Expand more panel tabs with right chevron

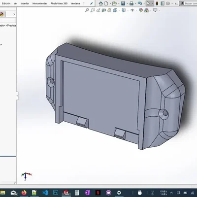[14, 14]
